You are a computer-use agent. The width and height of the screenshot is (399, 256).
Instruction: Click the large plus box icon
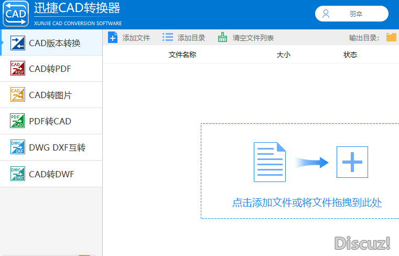point(352,162)
